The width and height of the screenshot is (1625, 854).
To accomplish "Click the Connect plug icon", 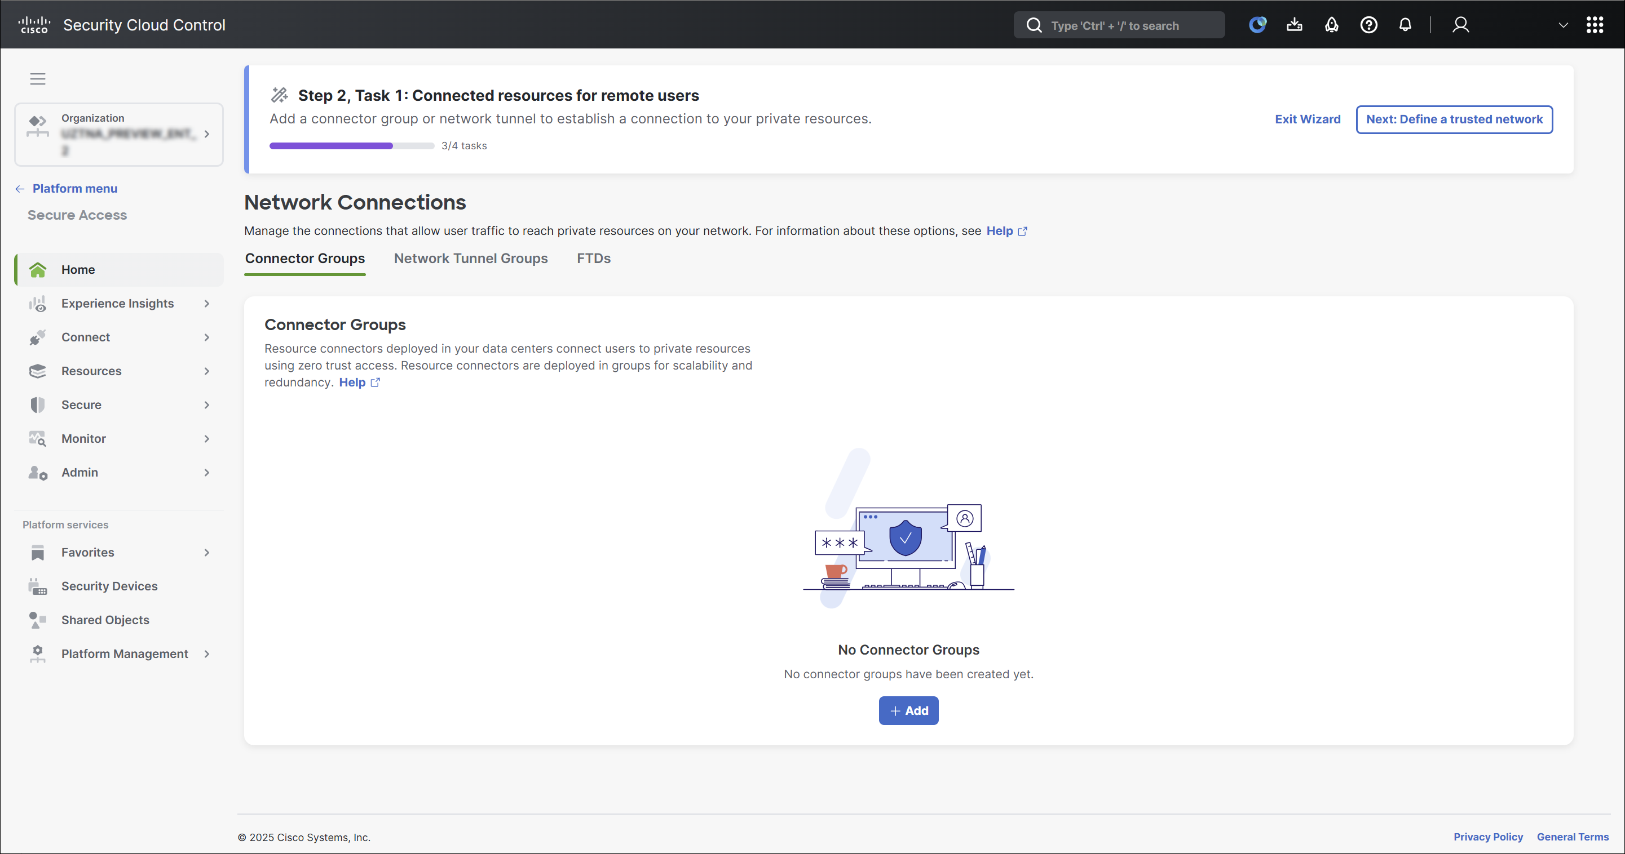I will [x=38, y=337].
